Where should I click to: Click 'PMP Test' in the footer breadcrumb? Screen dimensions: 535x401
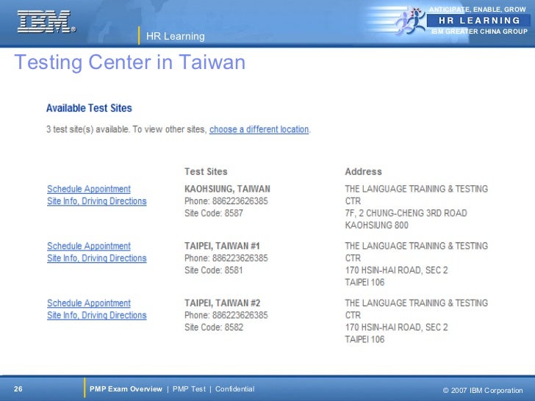[189, 389]
